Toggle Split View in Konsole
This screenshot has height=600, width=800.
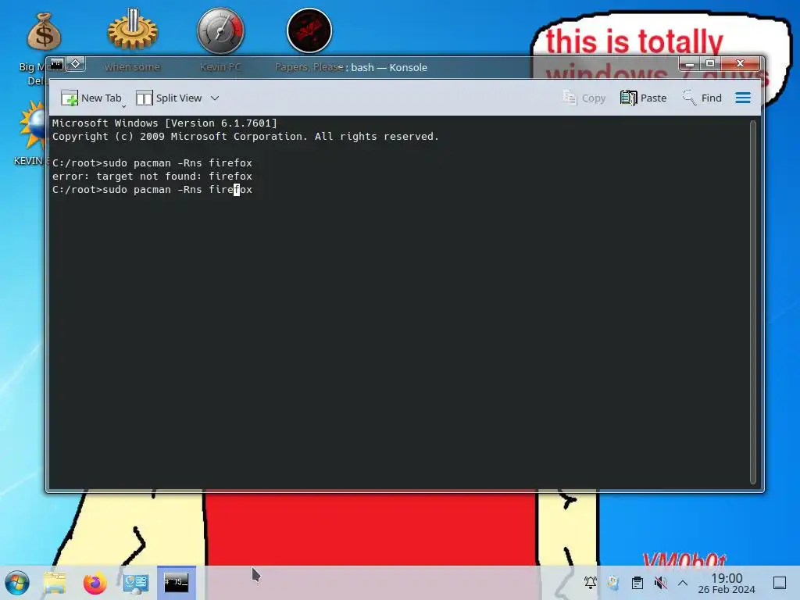click(169, 98)
